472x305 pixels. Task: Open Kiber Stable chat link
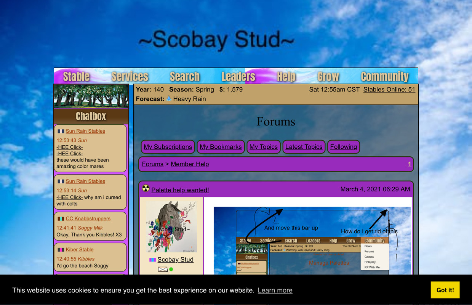[80, 250]
